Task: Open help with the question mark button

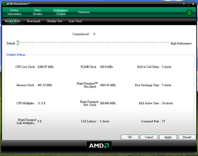Action: coord(184,4)
